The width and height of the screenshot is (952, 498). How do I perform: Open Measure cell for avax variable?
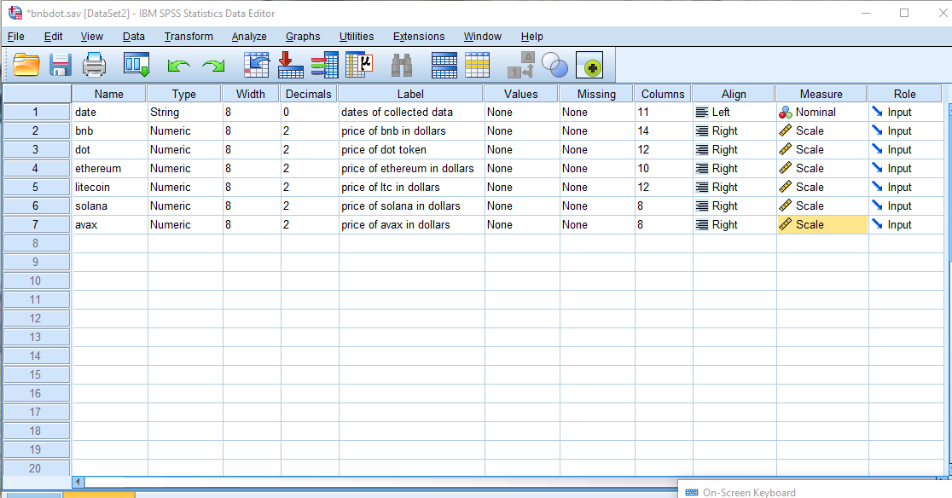coord(822,225)
